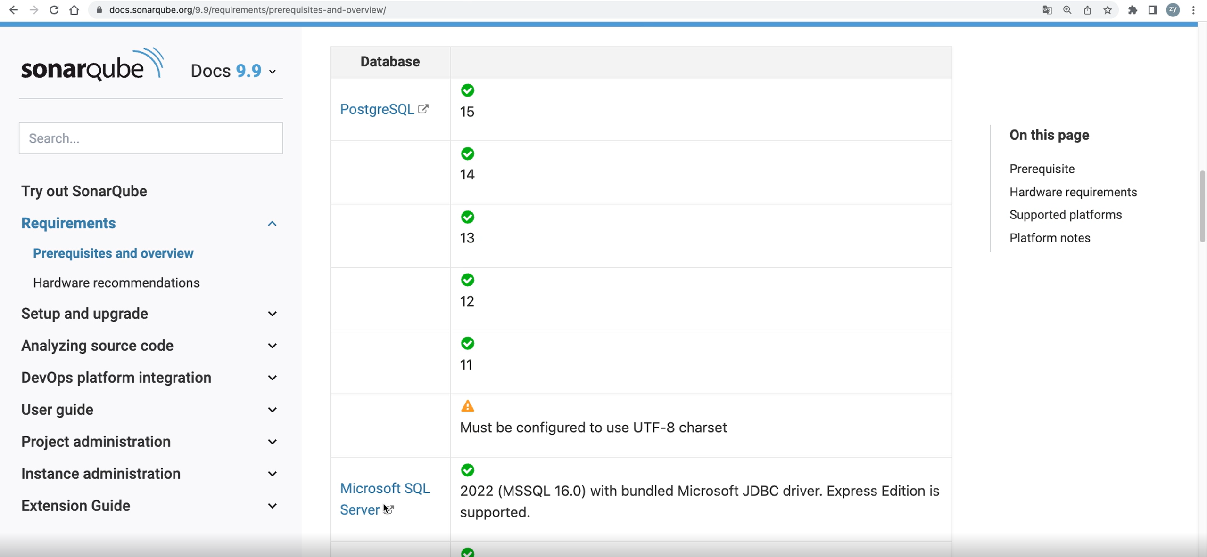Open Prerequisites and overview page

[113, 253]
